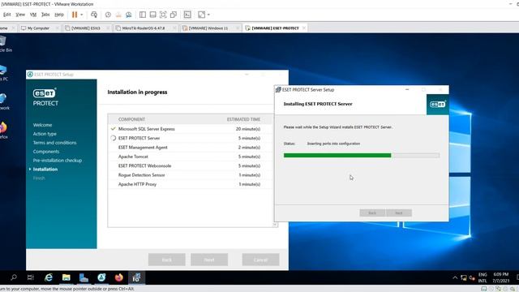
Task: Switch to the [VMWARE] ESXi3 tab
Action: [86, 28]
